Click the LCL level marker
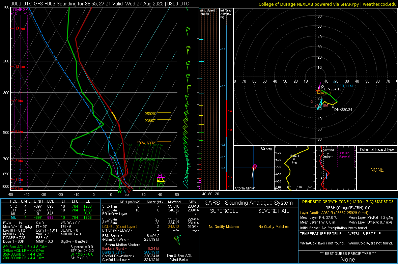Screen dimensions: 398x264 point(161,185)
